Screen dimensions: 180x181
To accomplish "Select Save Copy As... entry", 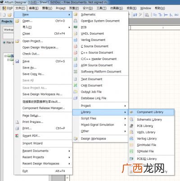I will [x=43, y=74].
